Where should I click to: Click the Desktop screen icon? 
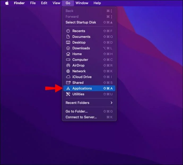coord(68,42)
